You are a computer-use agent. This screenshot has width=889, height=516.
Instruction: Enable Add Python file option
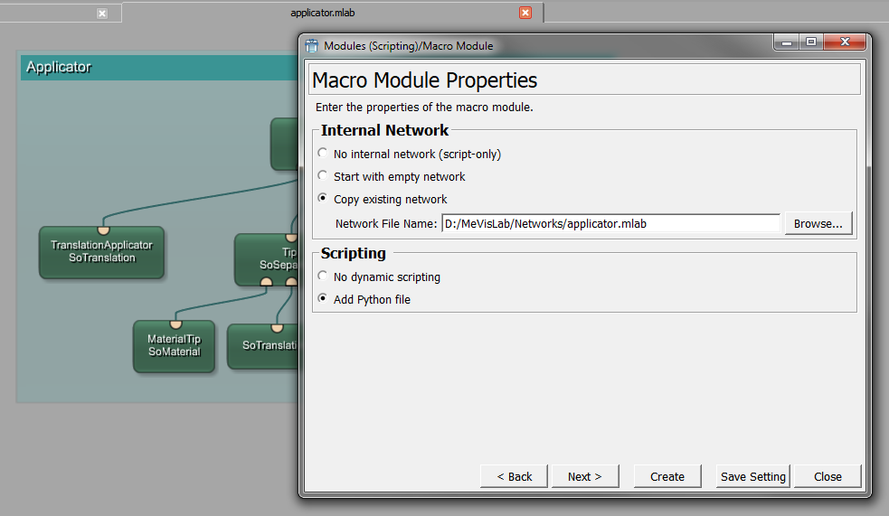(x=323, y=299)
